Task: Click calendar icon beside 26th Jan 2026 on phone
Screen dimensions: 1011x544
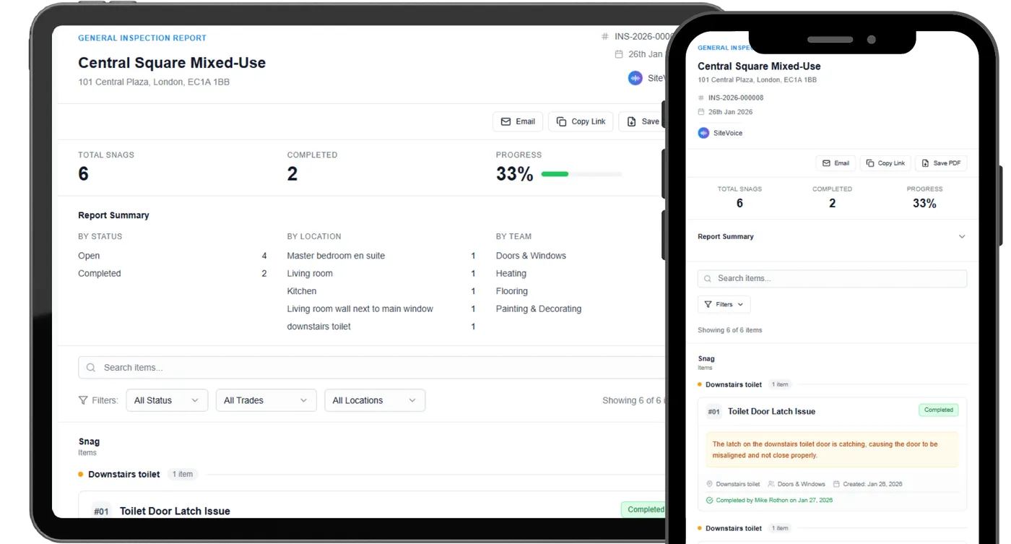Action: [700, 112]
